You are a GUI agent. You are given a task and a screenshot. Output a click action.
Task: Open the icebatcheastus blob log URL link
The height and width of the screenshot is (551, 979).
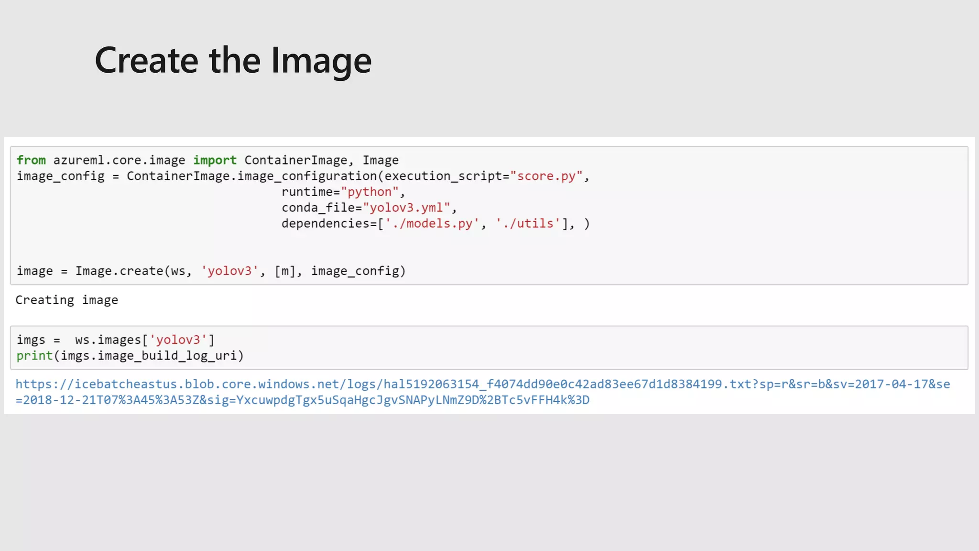482,384
